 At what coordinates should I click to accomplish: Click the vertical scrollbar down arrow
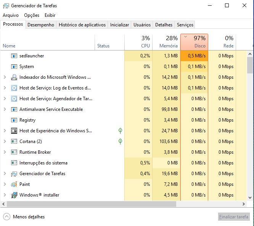(x=250, y=198)
